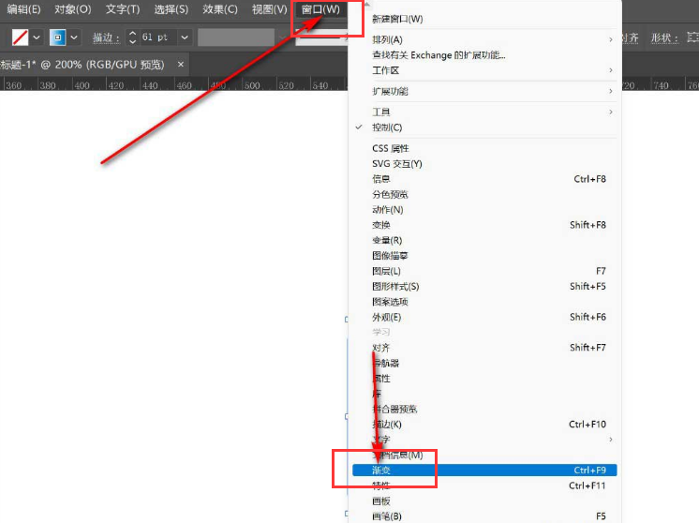Open the 图层(L) panel
The height and width of the screenshot is (523, 699).
(484, 271)
